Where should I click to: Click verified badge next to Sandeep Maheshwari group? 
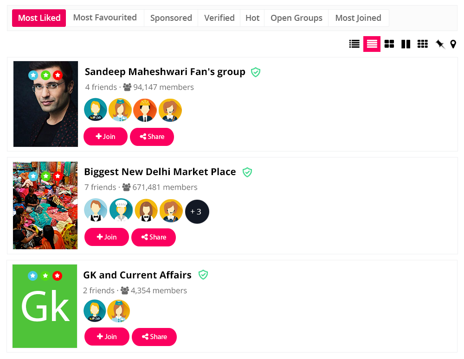pyautogui.click(x=256, y=72)
